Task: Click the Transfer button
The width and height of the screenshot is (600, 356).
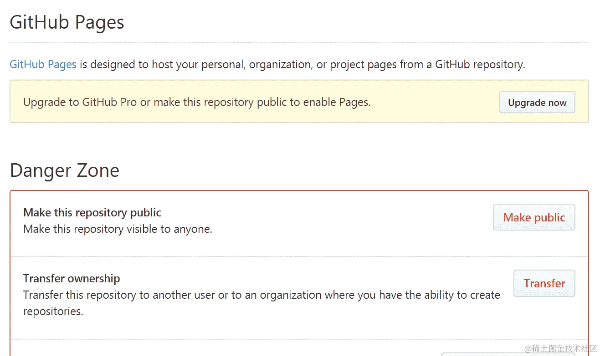Action: [544, 283]
